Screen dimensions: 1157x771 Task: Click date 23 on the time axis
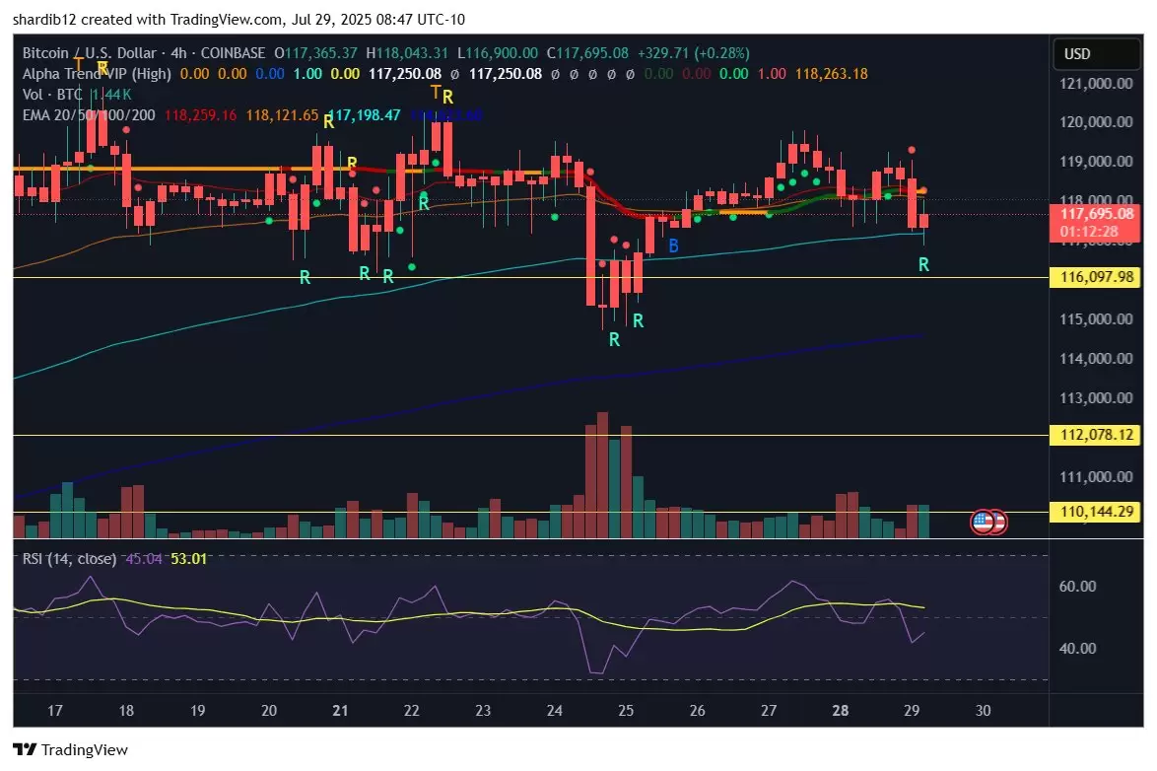pos(483,711)
